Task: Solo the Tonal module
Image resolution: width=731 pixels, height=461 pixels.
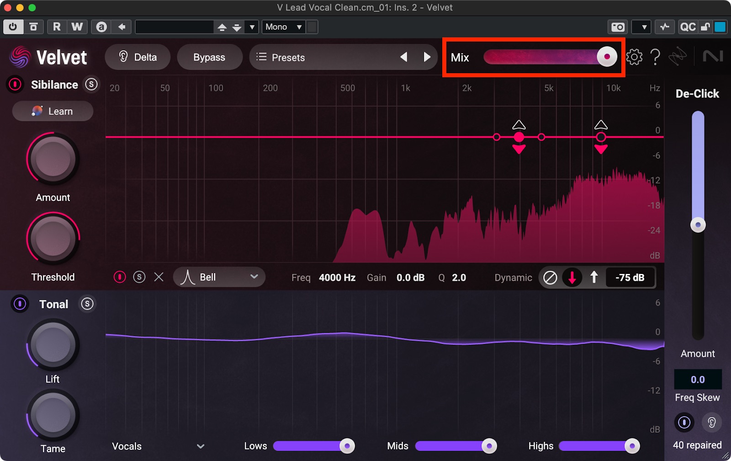Action: (87, 304)
